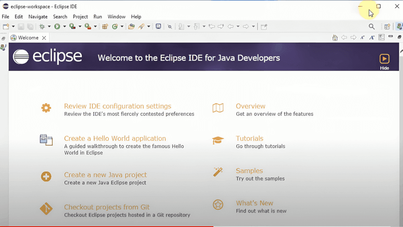Image resolution: width=403 pixels, height=227 pixels.
Task: Restore the minimized side view stack
Action: pos(3,38)
